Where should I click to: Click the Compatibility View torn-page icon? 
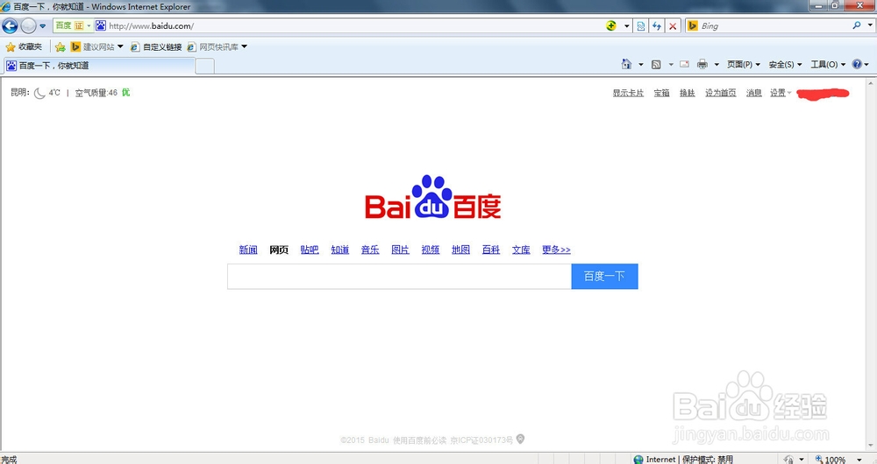tap(641, 25)
